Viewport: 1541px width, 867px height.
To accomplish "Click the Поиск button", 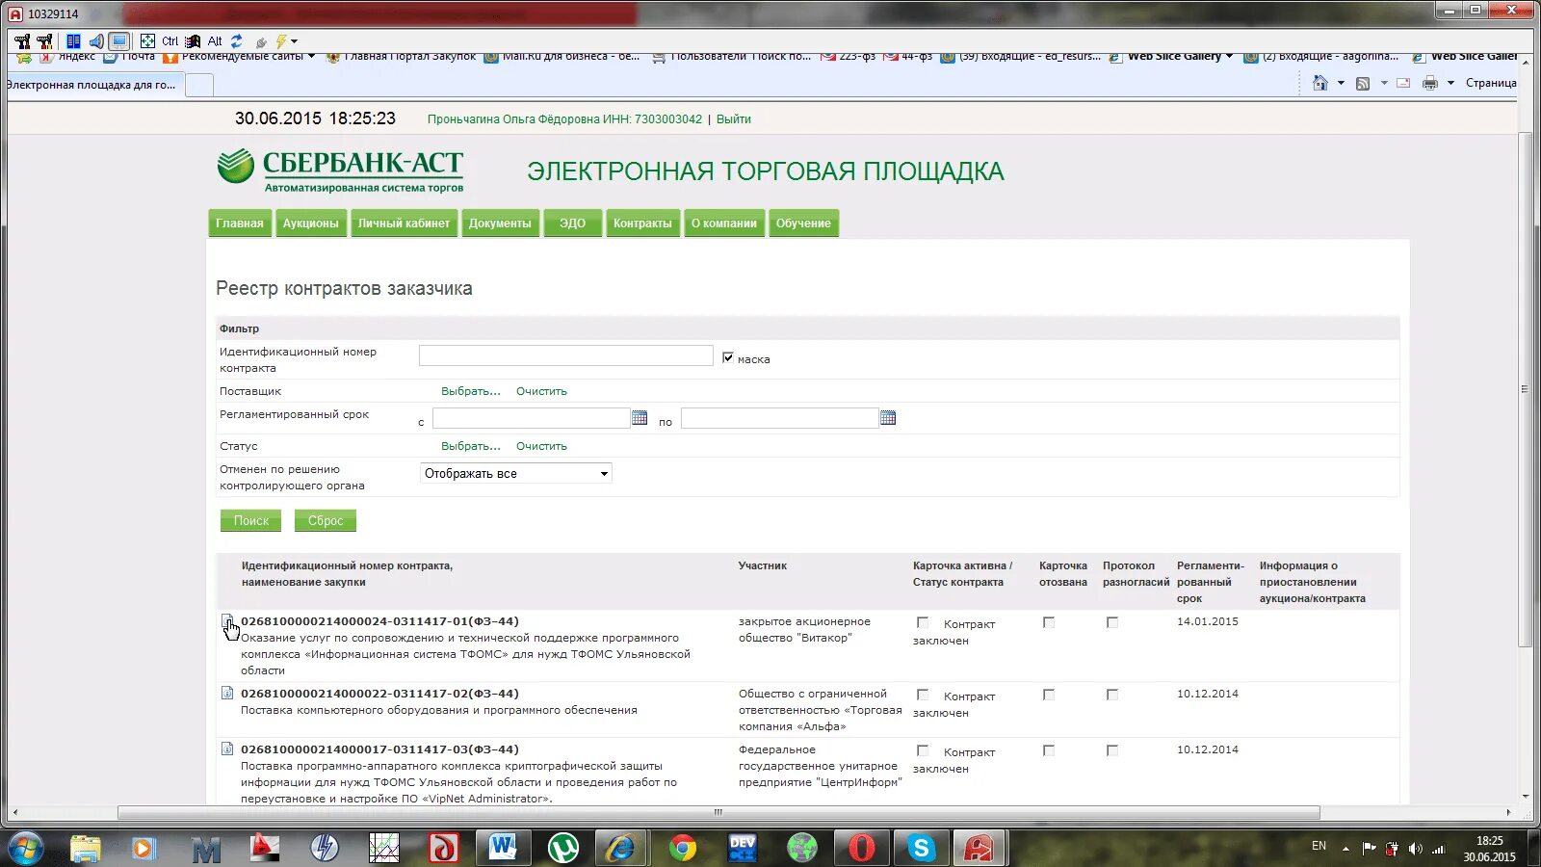I will click(251, 520).
